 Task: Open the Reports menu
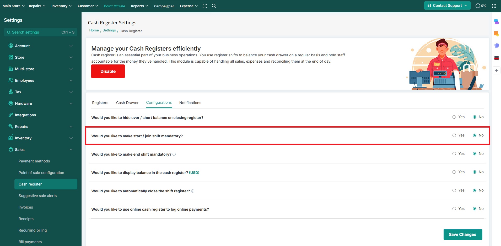(139, 6)
